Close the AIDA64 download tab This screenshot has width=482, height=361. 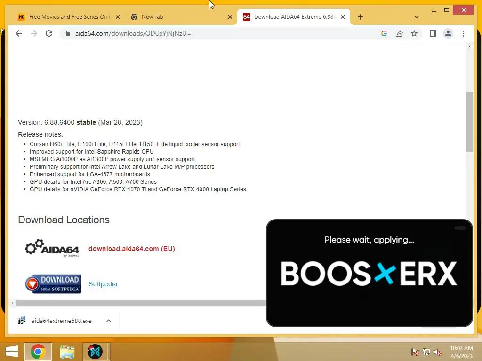[x=343, y=17]
